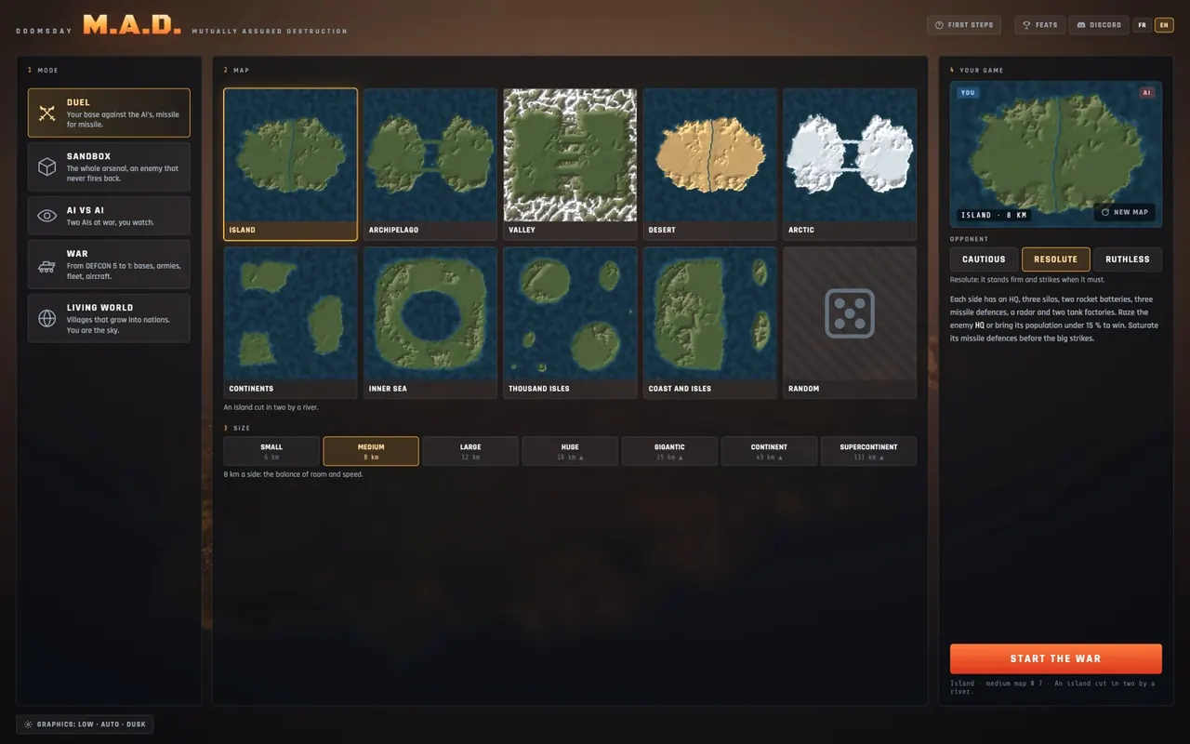Viewport: 1190px width, 744px height.
Task: Click the AI vs AI eye icon
Action: (46, 216)
